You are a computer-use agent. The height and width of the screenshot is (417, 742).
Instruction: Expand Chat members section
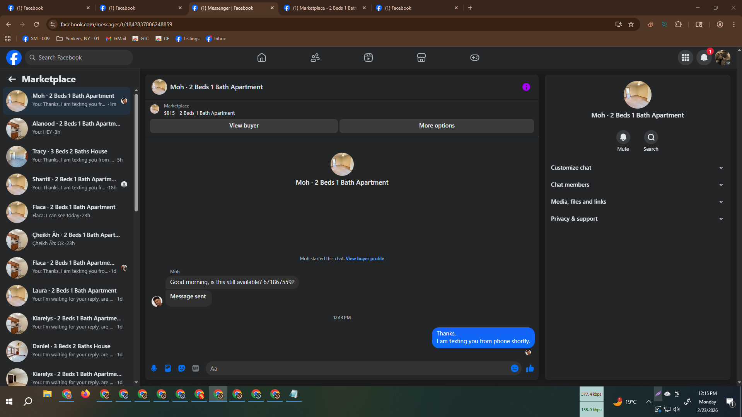(x=637, y=185)
